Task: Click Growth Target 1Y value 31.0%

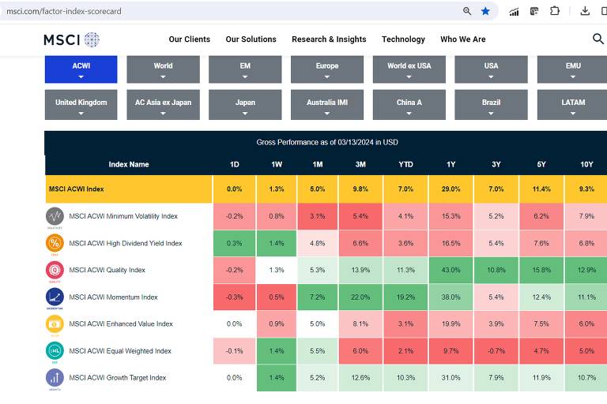Action: coord(451,378)
